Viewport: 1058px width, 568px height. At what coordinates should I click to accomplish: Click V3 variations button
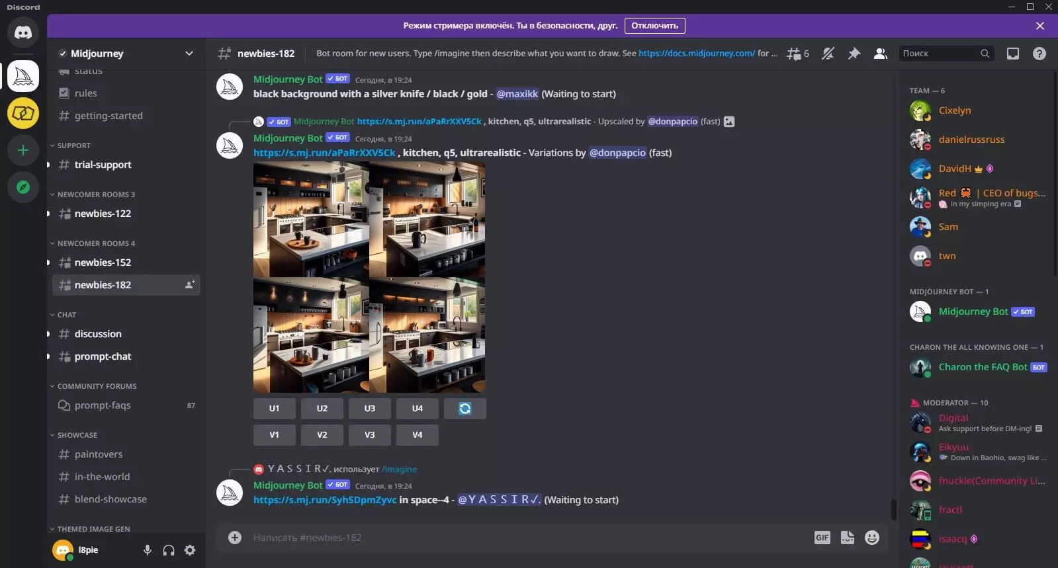pos(369,435)
